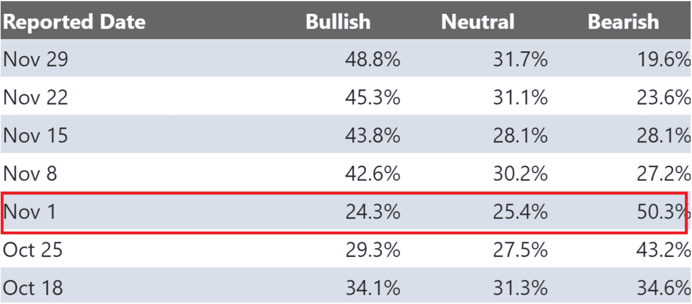Select the Oct 18 date cell
The image size is (692, 304).
point(33,288)
